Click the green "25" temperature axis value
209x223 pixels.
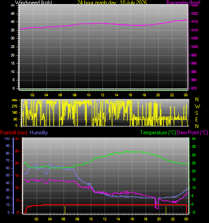pos(194,163)
